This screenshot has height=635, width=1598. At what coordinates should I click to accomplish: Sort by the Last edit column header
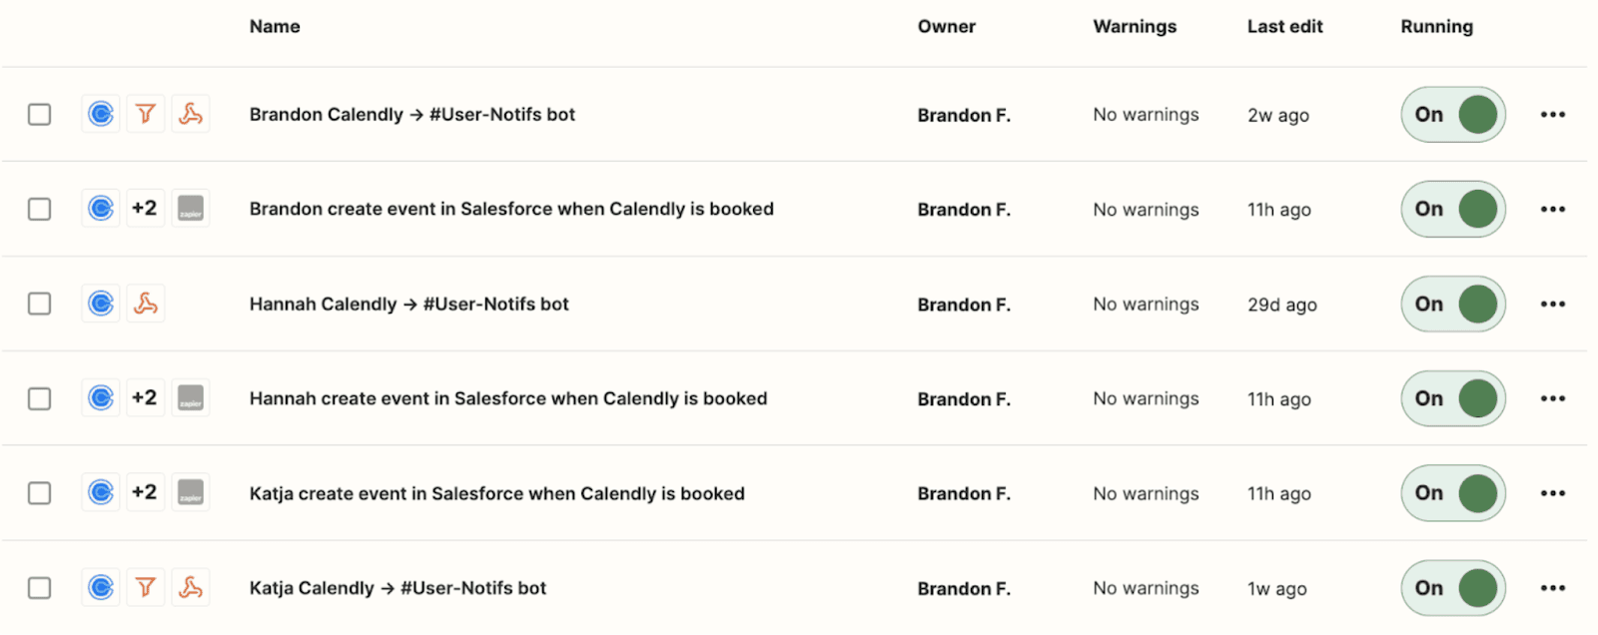coord(1284,27)
